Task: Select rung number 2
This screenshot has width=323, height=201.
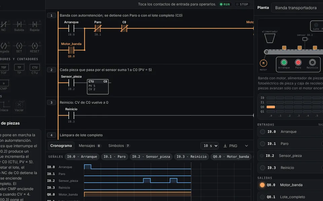Action: (51, 70)
